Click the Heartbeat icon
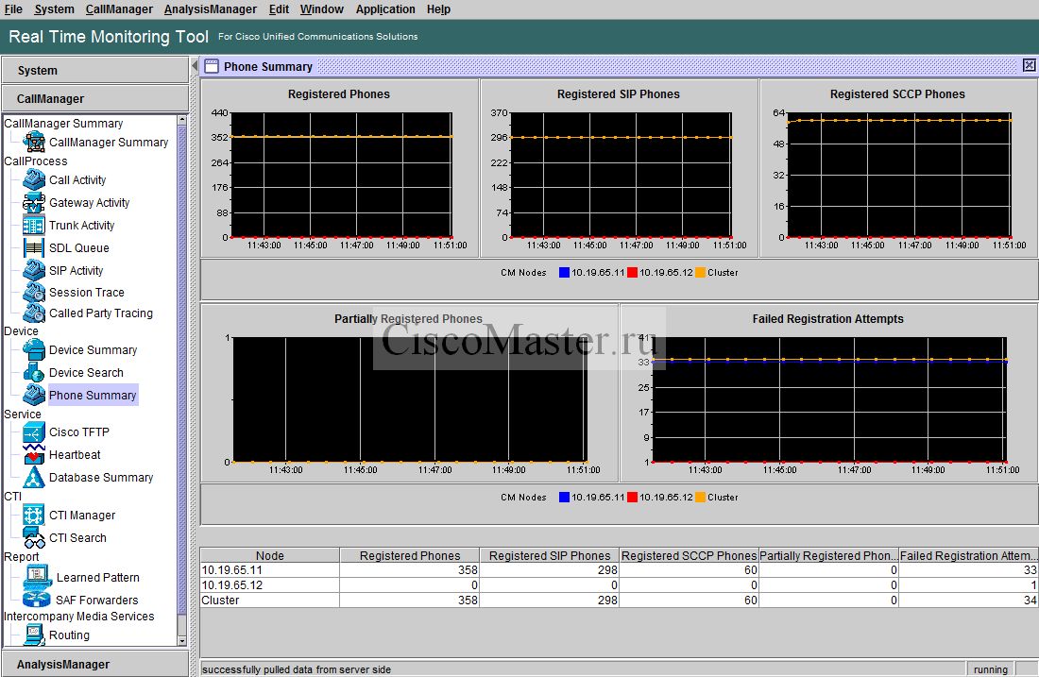 (x=34, y=454)
